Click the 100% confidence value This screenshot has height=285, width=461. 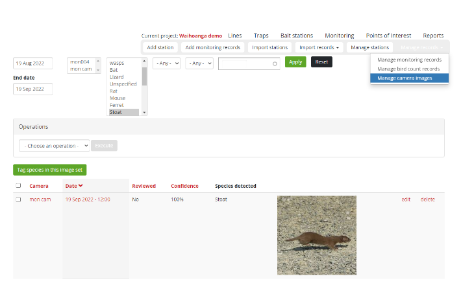coord(177,199)
